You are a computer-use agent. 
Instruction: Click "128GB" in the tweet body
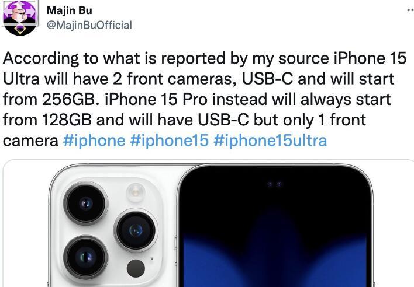tap(67, 120)
